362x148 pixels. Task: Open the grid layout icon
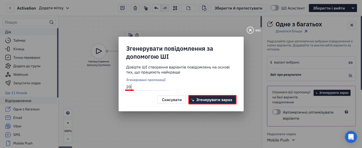[x=175, y=8]
